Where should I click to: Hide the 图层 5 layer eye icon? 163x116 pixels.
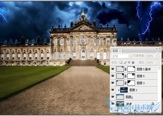point(113,76)
